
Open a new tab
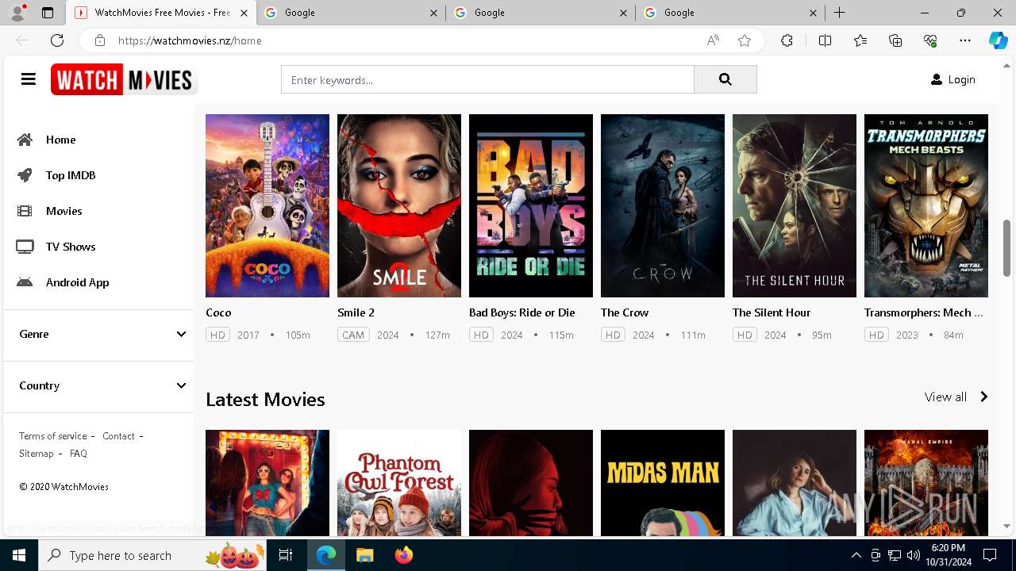pos(839,13)
